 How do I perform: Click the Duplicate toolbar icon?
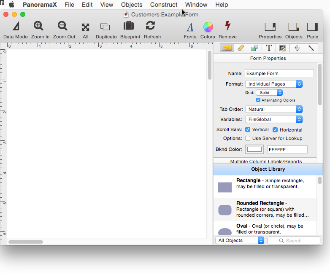point(105,27)
